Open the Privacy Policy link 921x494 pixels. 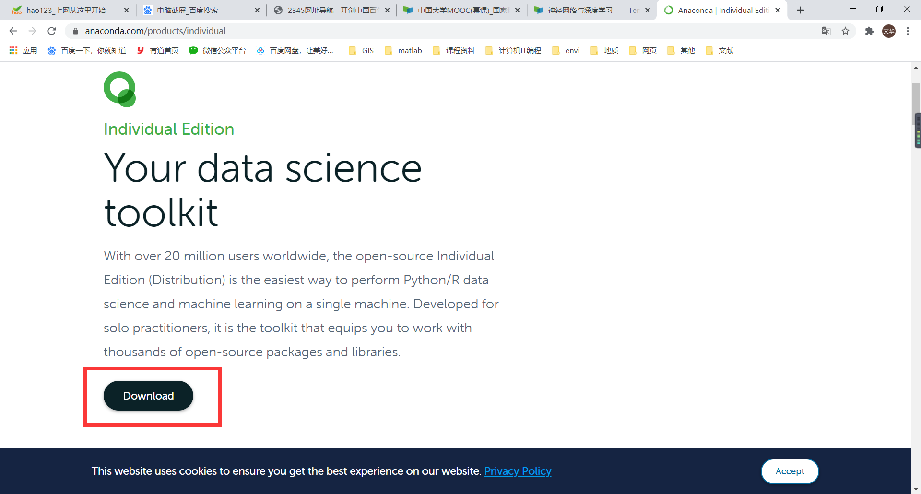tap(518, 471)
